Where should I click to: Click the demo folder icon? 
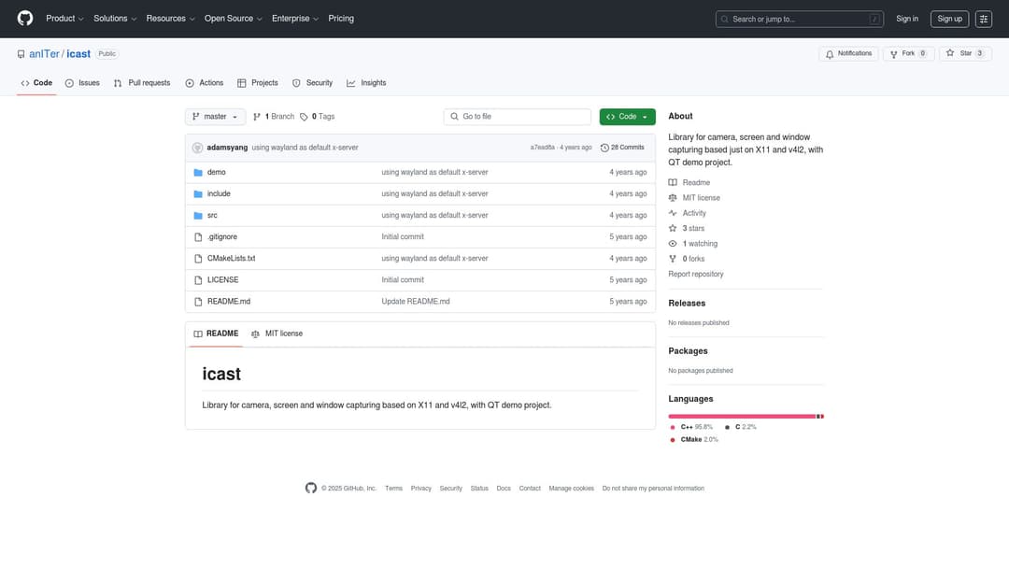click(x=198, y=173)
